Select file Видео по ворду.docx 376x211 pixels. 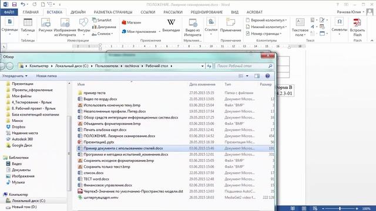pos(100,99)
